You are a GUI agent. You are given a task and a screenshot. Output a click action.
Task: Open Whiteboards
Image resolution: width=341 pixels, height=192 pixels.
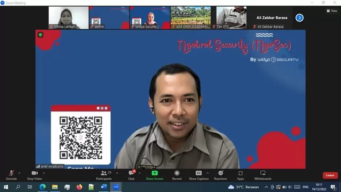[263, 175]
